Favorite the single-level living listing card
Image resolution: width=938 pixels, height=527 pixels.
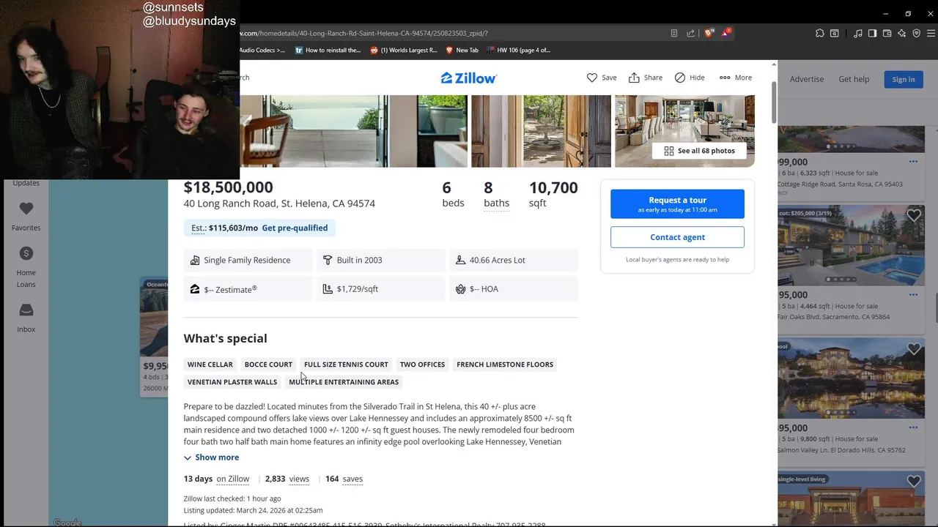point(913,481)
